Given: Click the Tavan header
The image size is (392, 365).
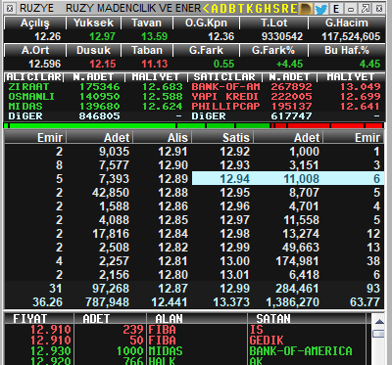Looking at the screenshot, I should 146,23.
